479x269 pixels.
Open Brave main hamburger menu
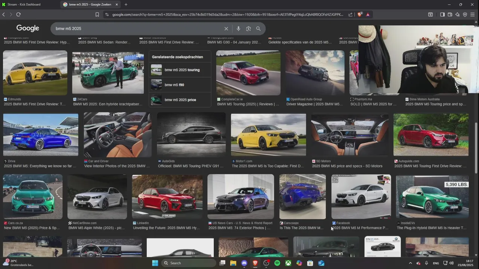pos(473,15)
